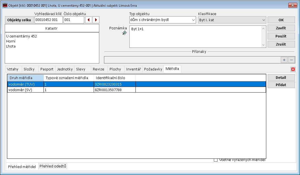
Task: Click the Přidat button to add meter
Action: coord(281,85)
